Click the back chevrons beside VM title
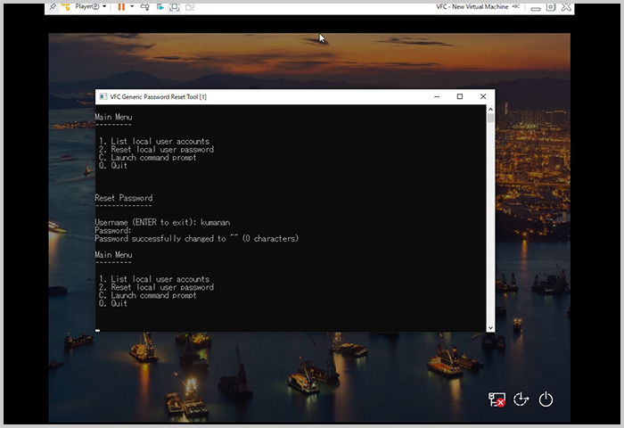 point(516,7)
